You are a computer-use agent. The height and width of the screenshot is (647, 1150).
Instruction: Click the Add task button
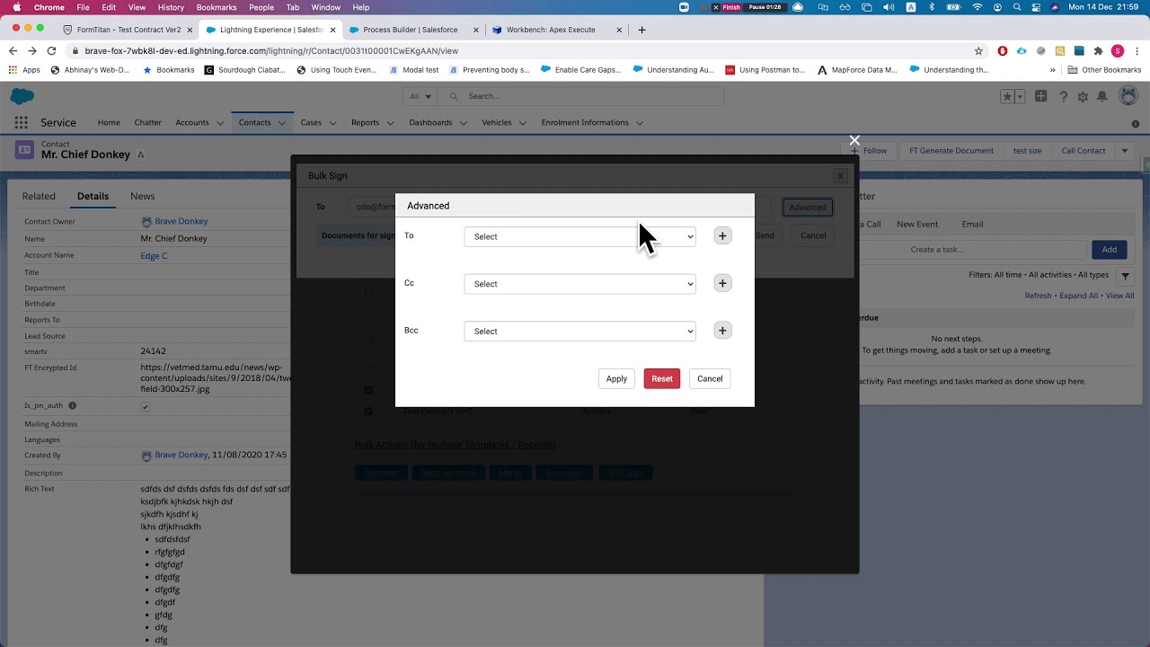pos(1110,250)
